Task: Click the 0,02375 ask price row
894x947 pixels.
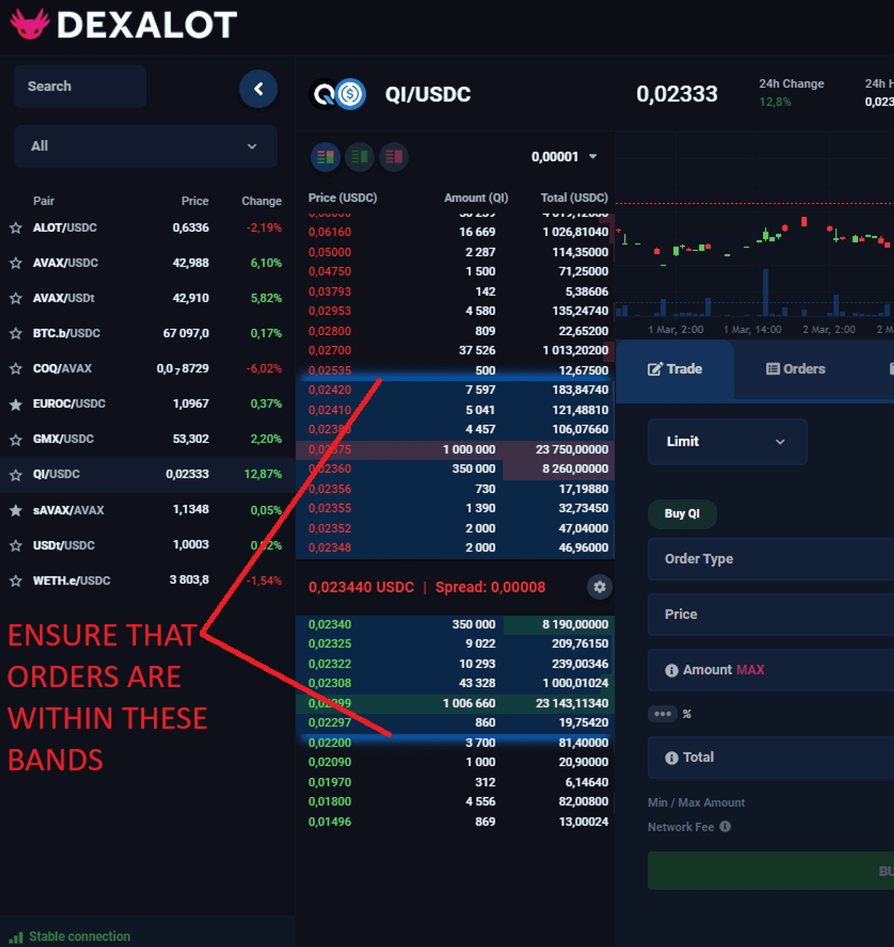Action: coord(456,450)
